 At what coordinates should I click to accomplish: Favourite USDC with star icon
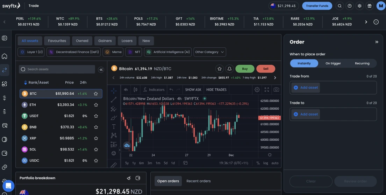click(96, 161)
